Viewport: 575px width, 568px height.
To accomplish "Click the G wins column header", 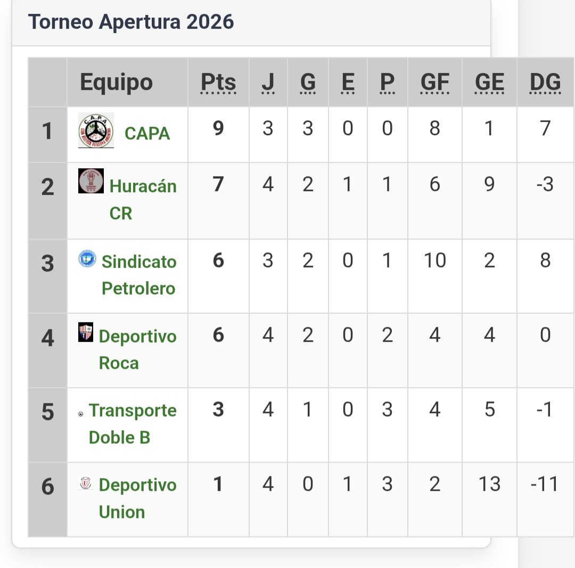I will click(x=308, y=83).
